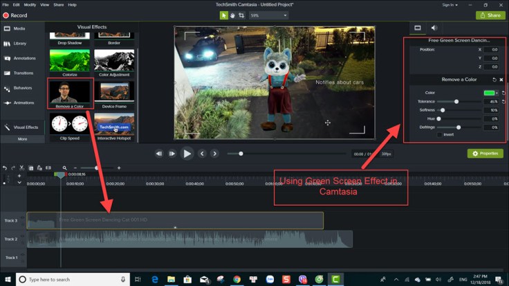Activate the hand pan tool
509x286 pixels.
tap(232, 15)
